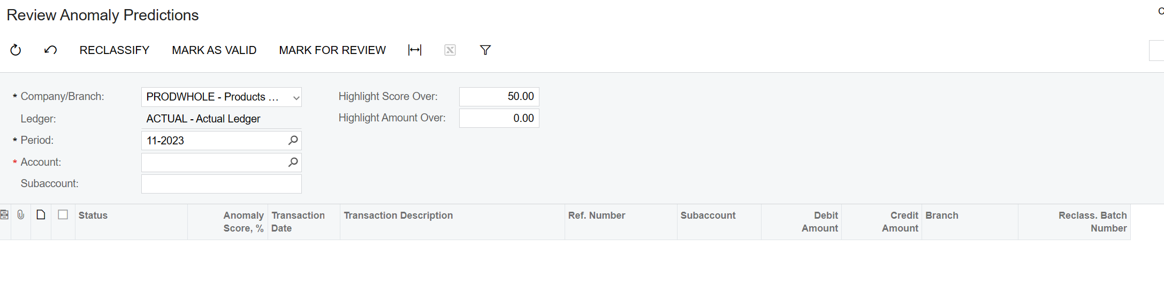This screenshot has width=1164, height=285.
Task: Click the Export to Excel icon
Action: (x=450, y=50)
